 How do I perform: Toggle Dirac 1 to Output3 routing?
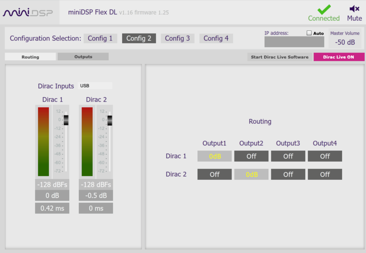coord(288,156)
